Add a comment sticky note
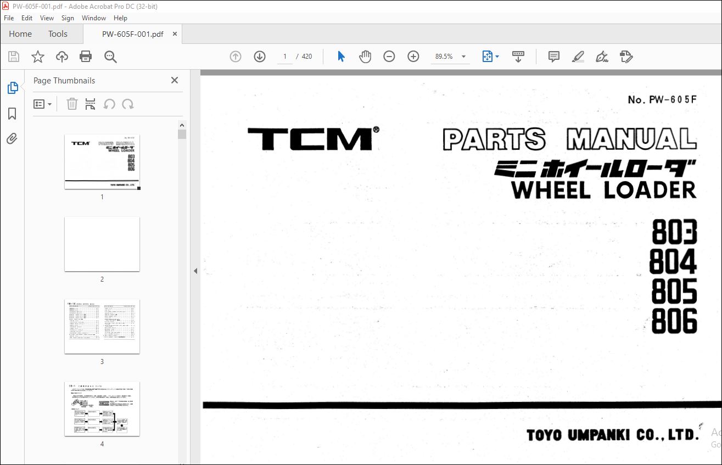 point(554,57)
